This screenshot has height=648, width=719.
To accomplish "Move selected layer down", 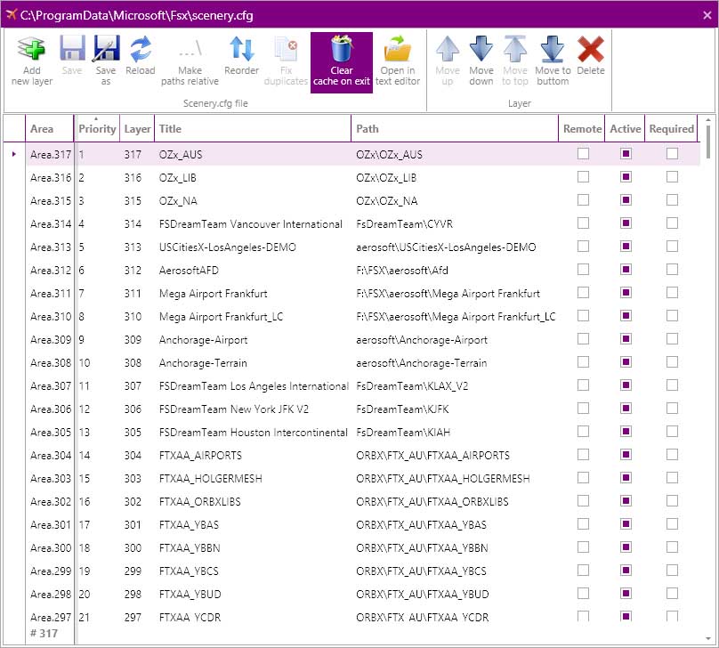I will [481, 61].
